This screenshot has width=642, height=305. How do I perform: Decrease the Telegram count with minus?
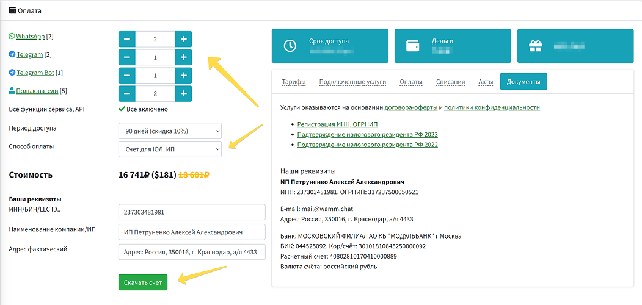coord(127,57)
